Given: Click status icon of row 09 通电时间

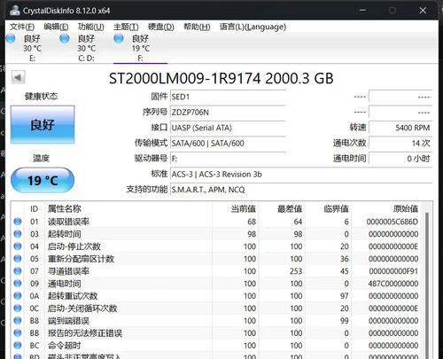Looking at the screenshot, I should [18, 284].
